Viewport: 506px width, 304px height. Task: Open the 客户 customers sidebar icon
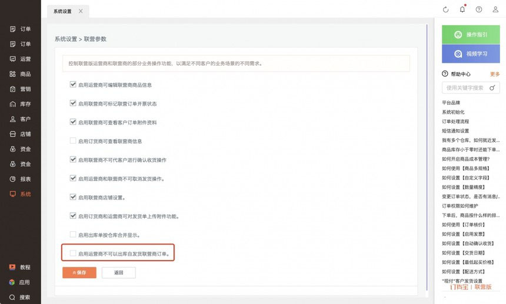12,119
